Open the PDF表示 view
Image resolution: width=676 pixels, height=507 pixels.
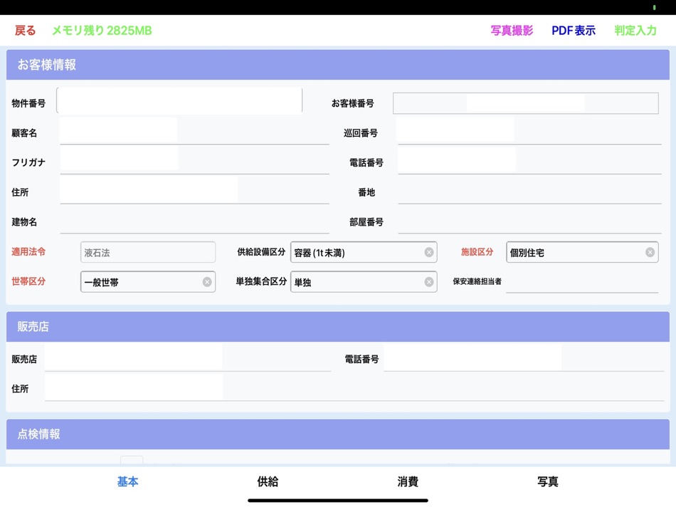click(574, 31)
